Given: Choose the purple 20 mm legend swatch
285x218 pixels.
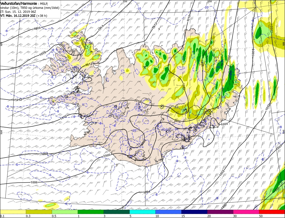Looking at the screenshot, I should 220,212.
